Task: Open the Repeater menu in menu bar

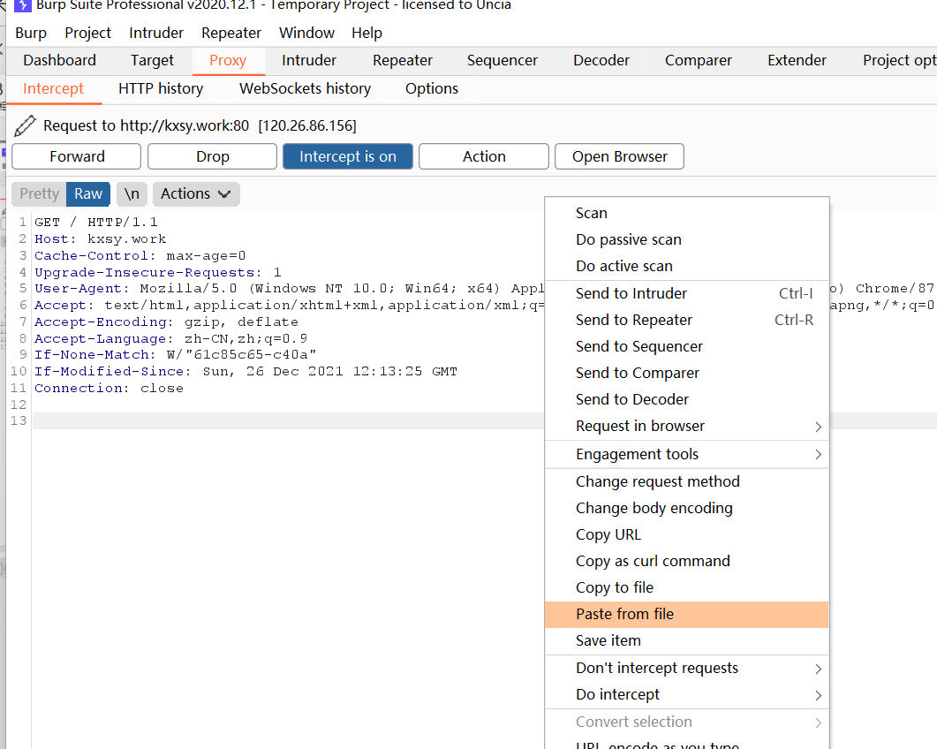Action: point(231,33)
